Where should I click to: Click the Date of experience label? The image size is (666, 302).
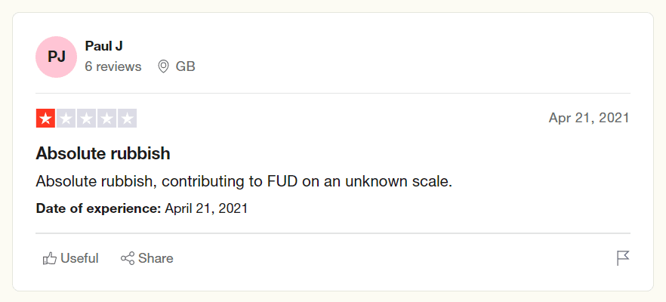(x=98, y=208)
